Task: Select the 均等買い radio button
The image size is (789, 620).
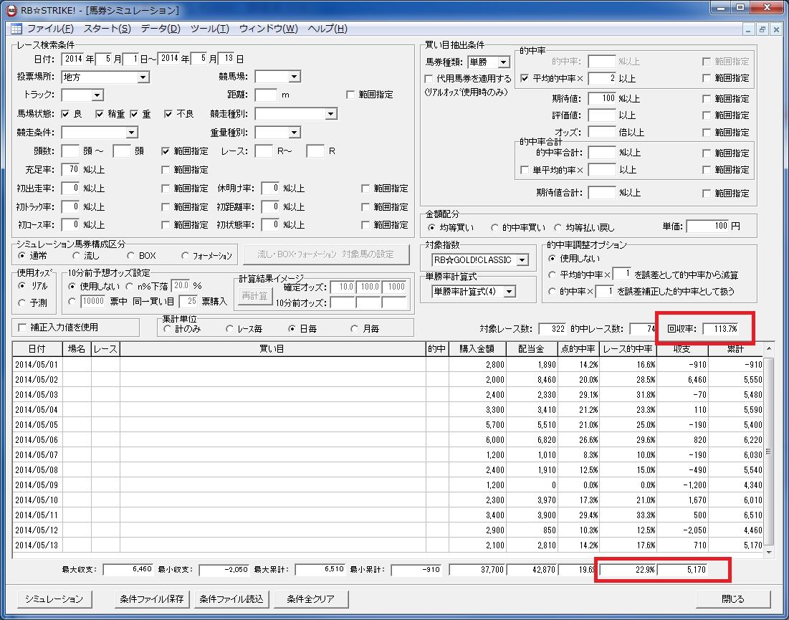Action: point(431,228)
